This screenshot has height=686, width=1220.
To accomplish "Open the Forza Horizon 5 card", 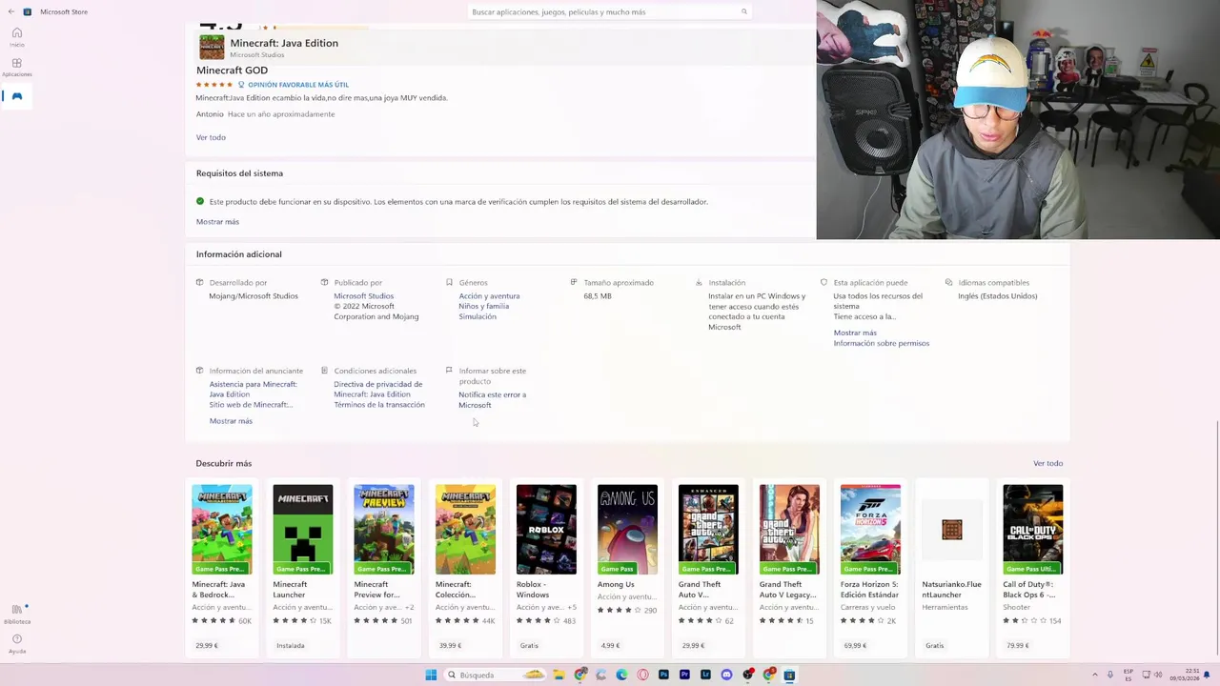I will coord(870,569).
